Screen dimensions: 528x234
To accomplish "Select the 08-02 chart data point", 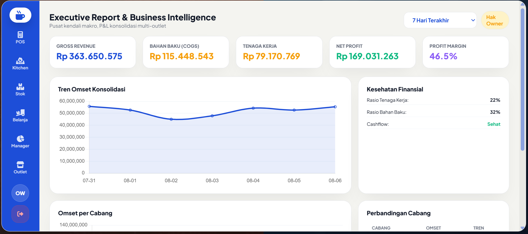I will point(171,119).
